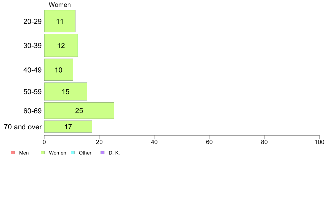Click the 100 tick on x-axis
Image resolution: width=327 pixels, height=202 pixels.
click(x=319, y=142)
